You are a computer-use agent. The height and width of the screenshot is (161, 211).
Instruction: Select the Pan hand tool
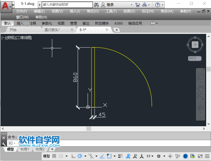point(200,88)
